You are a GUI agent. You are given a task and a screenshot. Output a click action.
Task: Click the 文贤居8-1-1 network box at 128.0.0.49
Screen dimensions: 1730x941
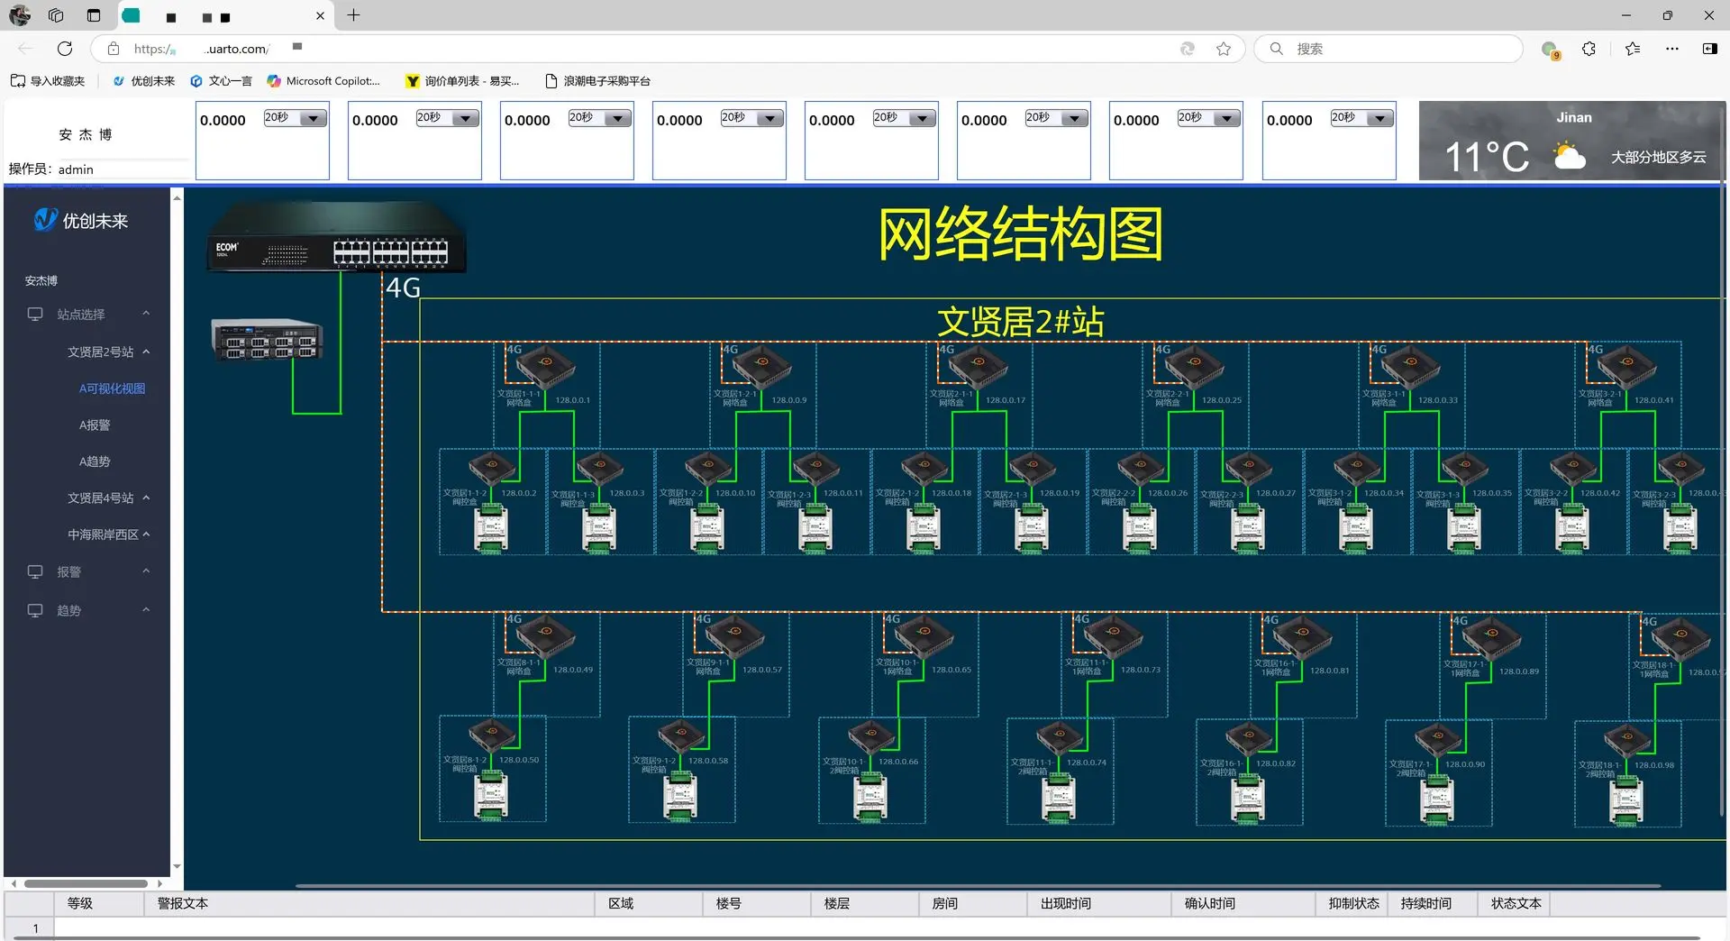pyautogui.click(x=543, y=635)
